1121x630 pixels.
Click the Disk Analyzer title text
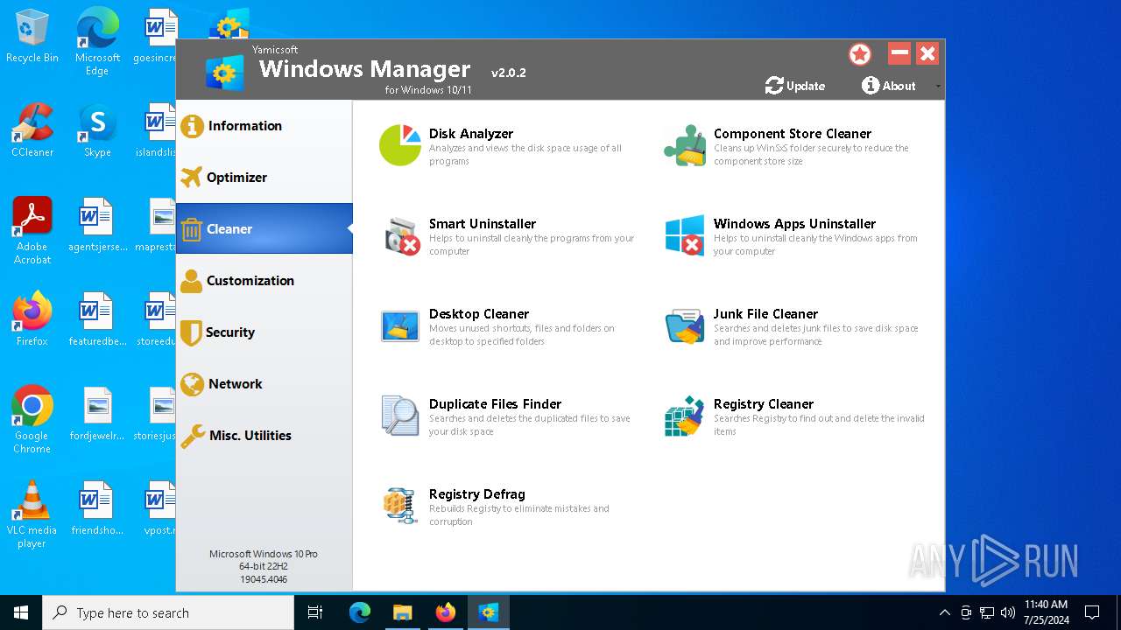(x=471, y=134)
